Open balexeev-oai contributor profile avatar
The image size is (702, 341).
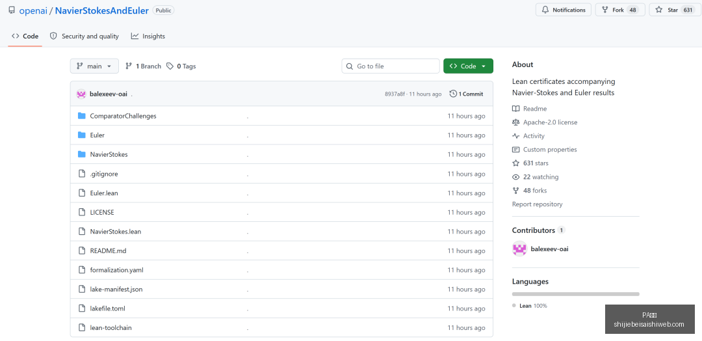click(x=519, y=249)
